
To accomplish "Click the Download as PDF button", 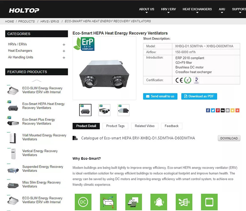I will click(x=199, y=96).
